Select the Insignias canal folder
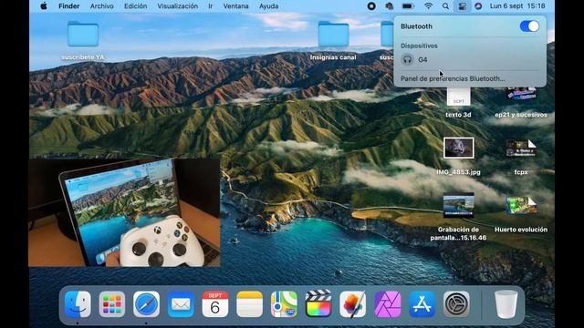 coord(333,35)
